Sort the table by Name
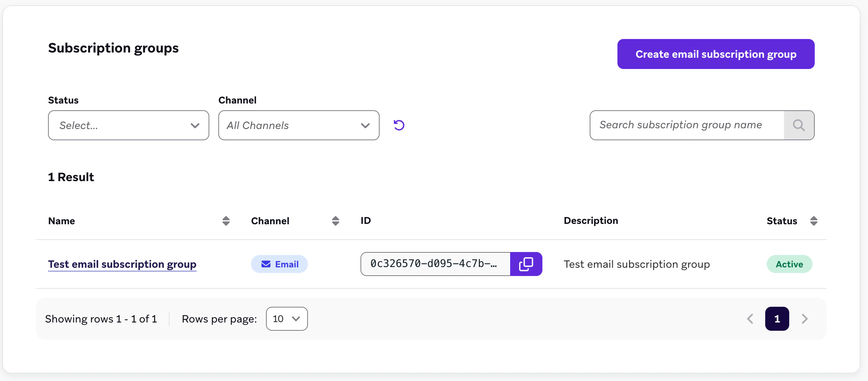Screen dimensions: 868x381 pyautogui.click(x=225, y=221)
